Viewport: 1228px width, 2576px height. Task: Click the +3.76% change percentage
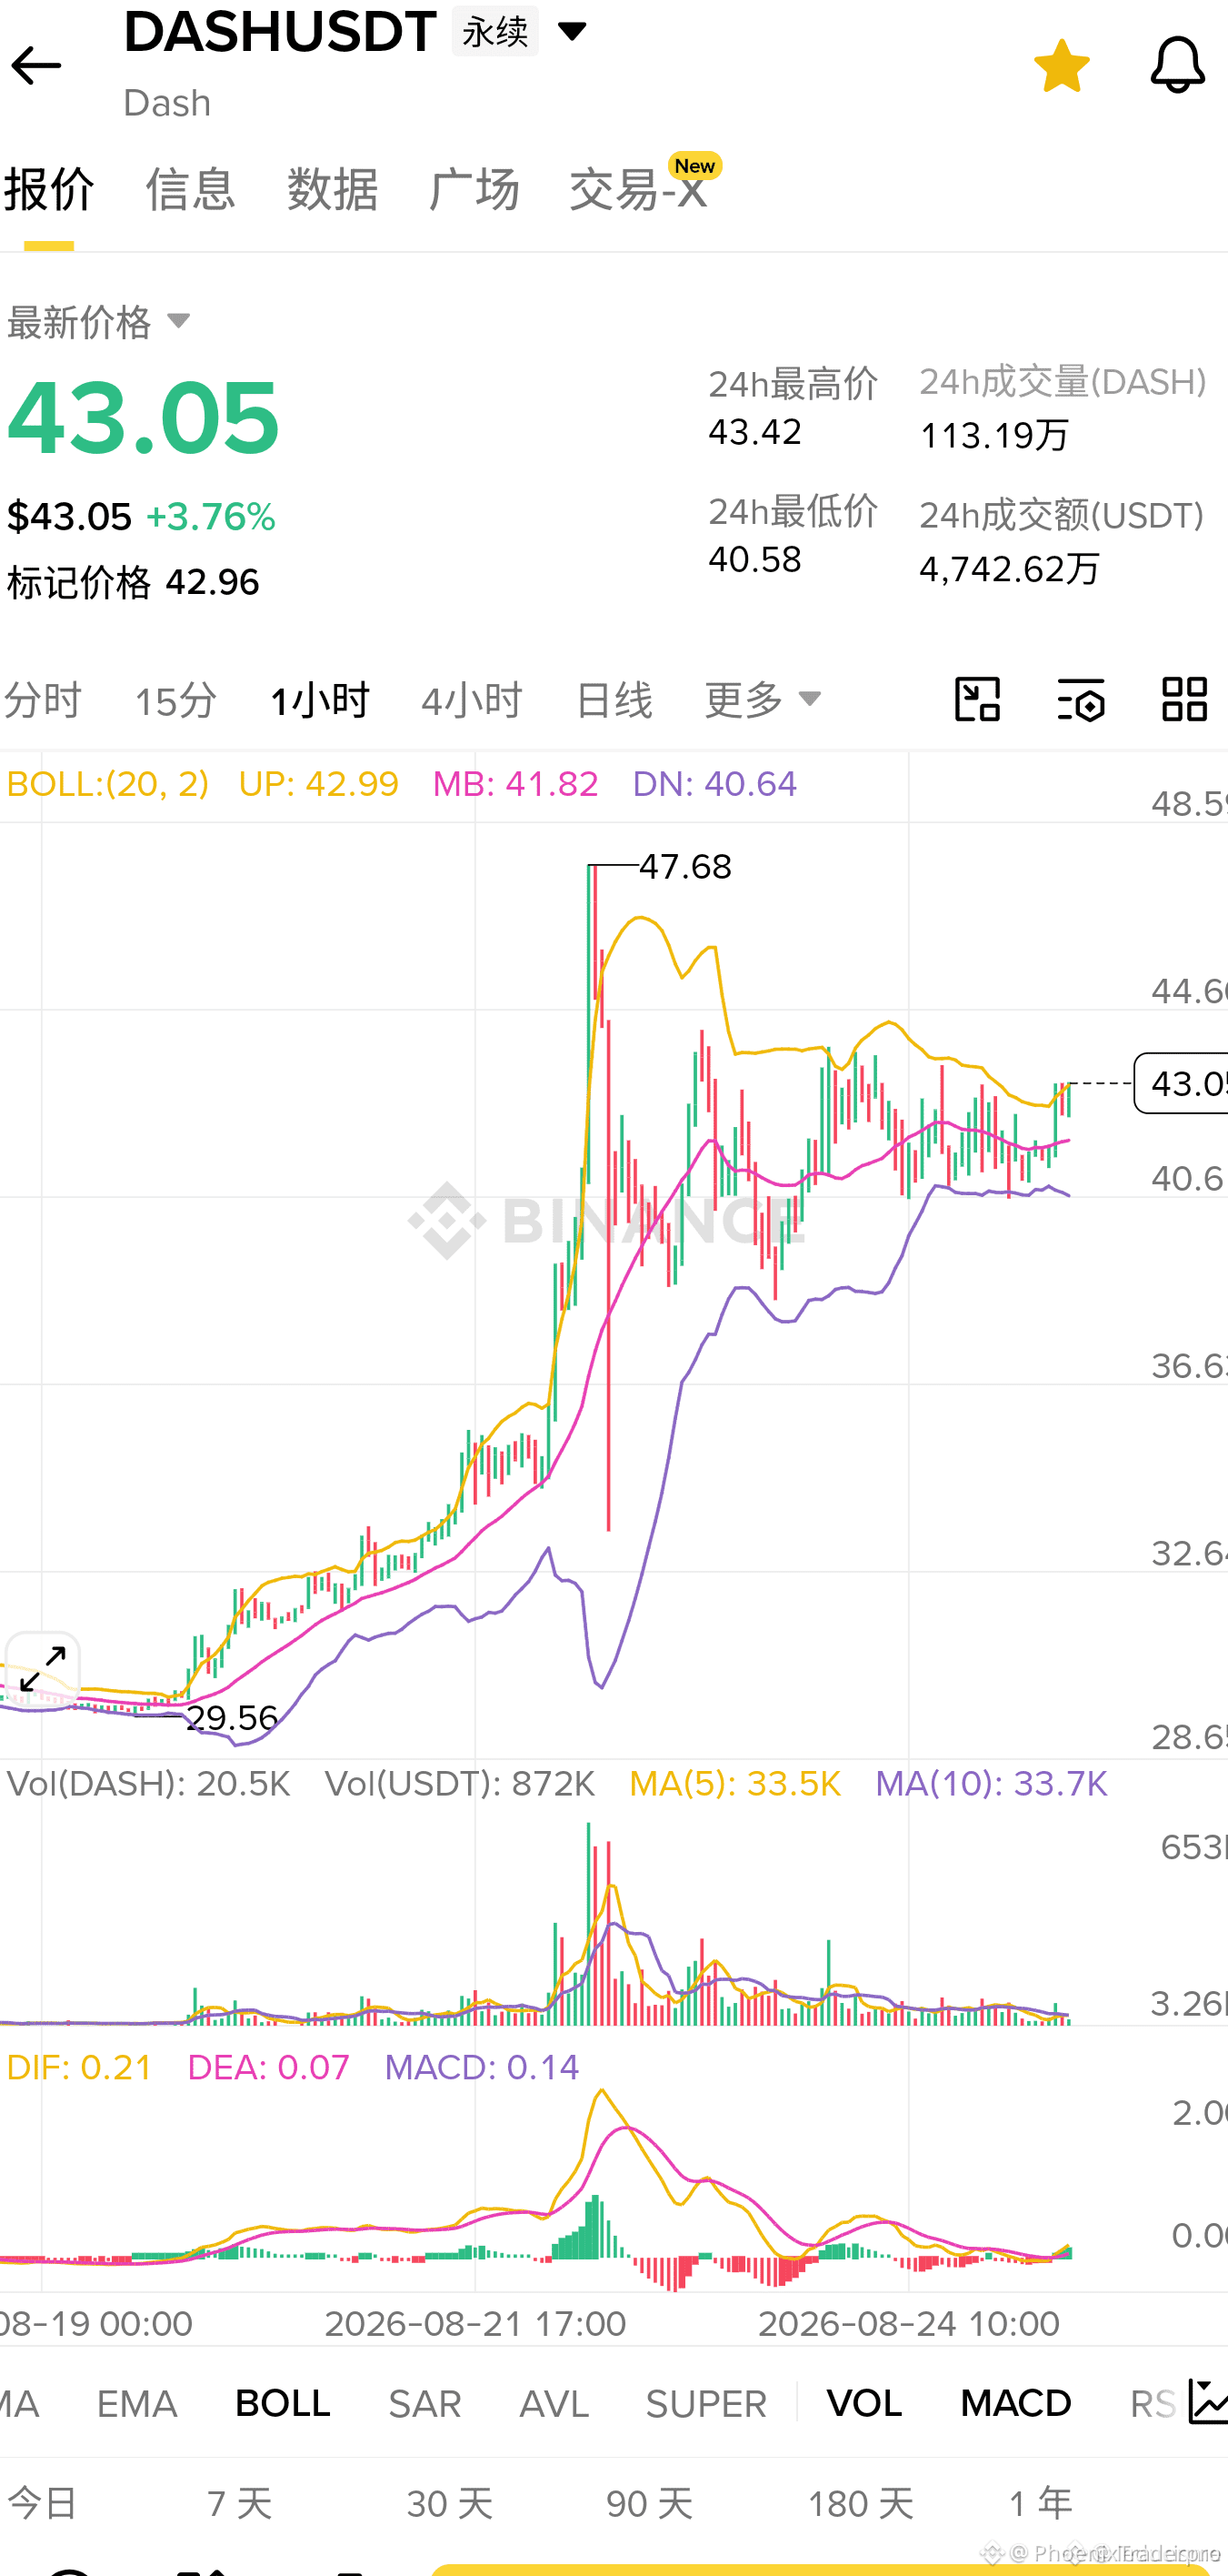pos(211,517)
